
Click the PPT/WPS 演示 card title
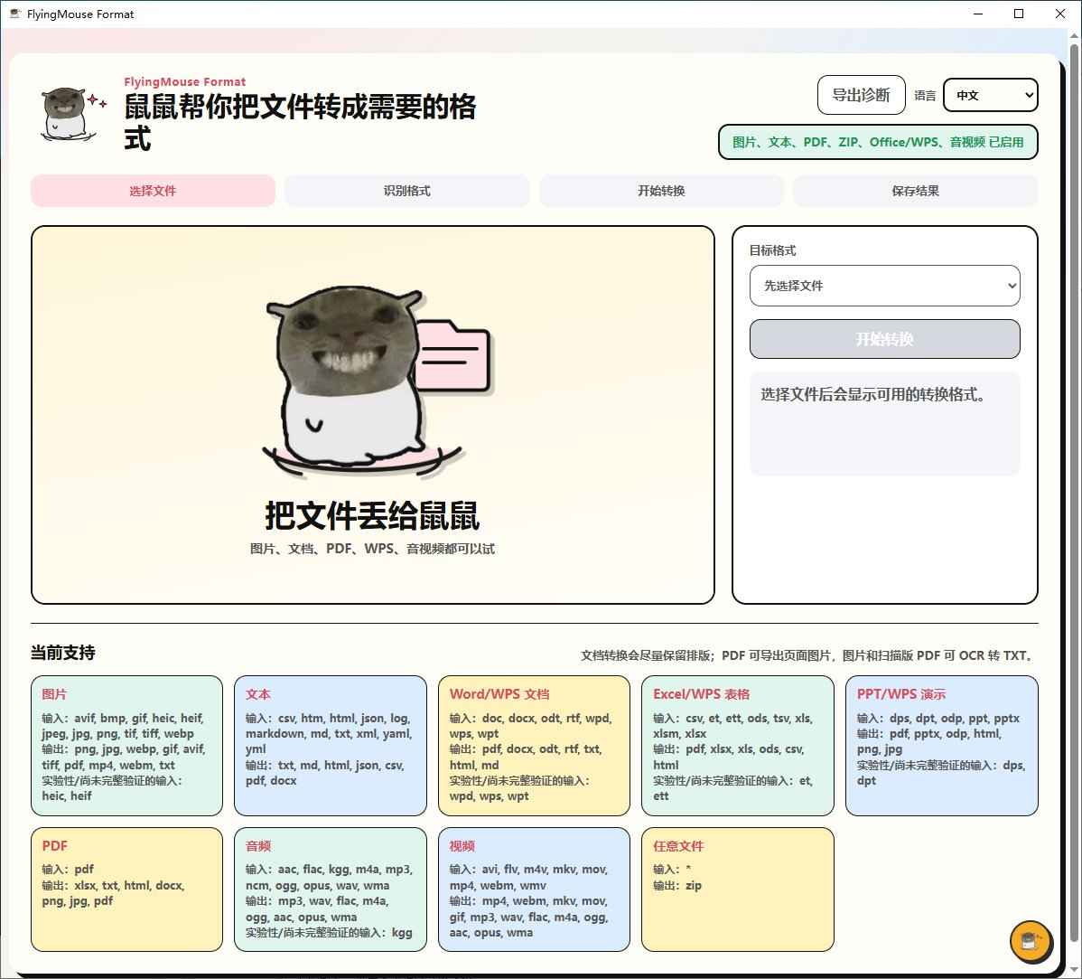point(900,694)
